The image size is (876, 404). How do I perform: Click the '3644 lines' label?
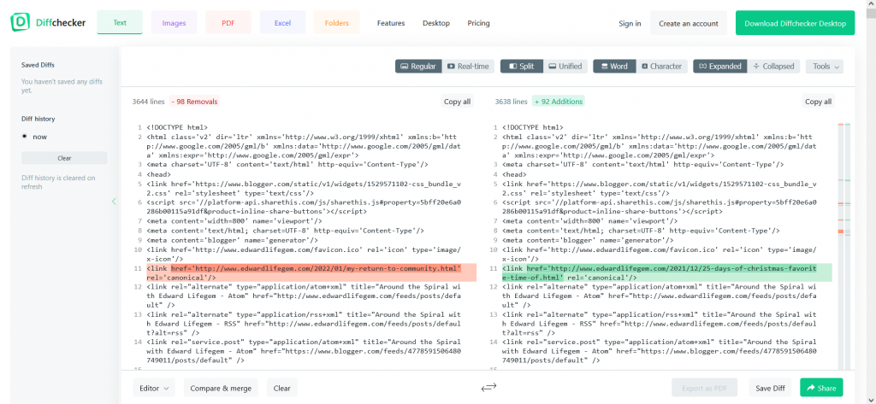(149, 102)
